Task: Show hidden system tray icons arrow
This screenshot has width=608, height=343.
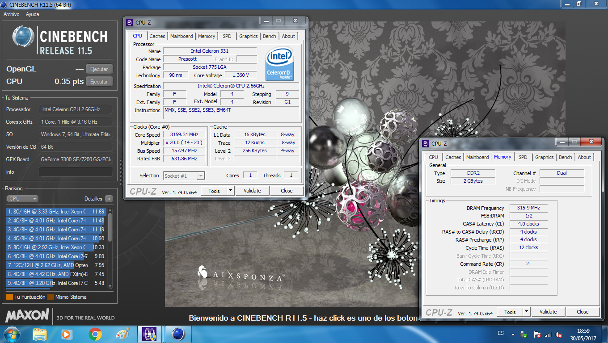Action: [x=514, y=334]
